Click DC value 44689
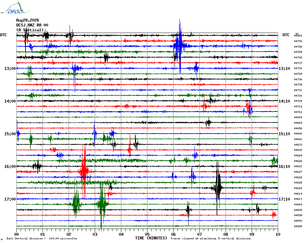Viewport: 304px width, 243px height. [x=298, y=118]
